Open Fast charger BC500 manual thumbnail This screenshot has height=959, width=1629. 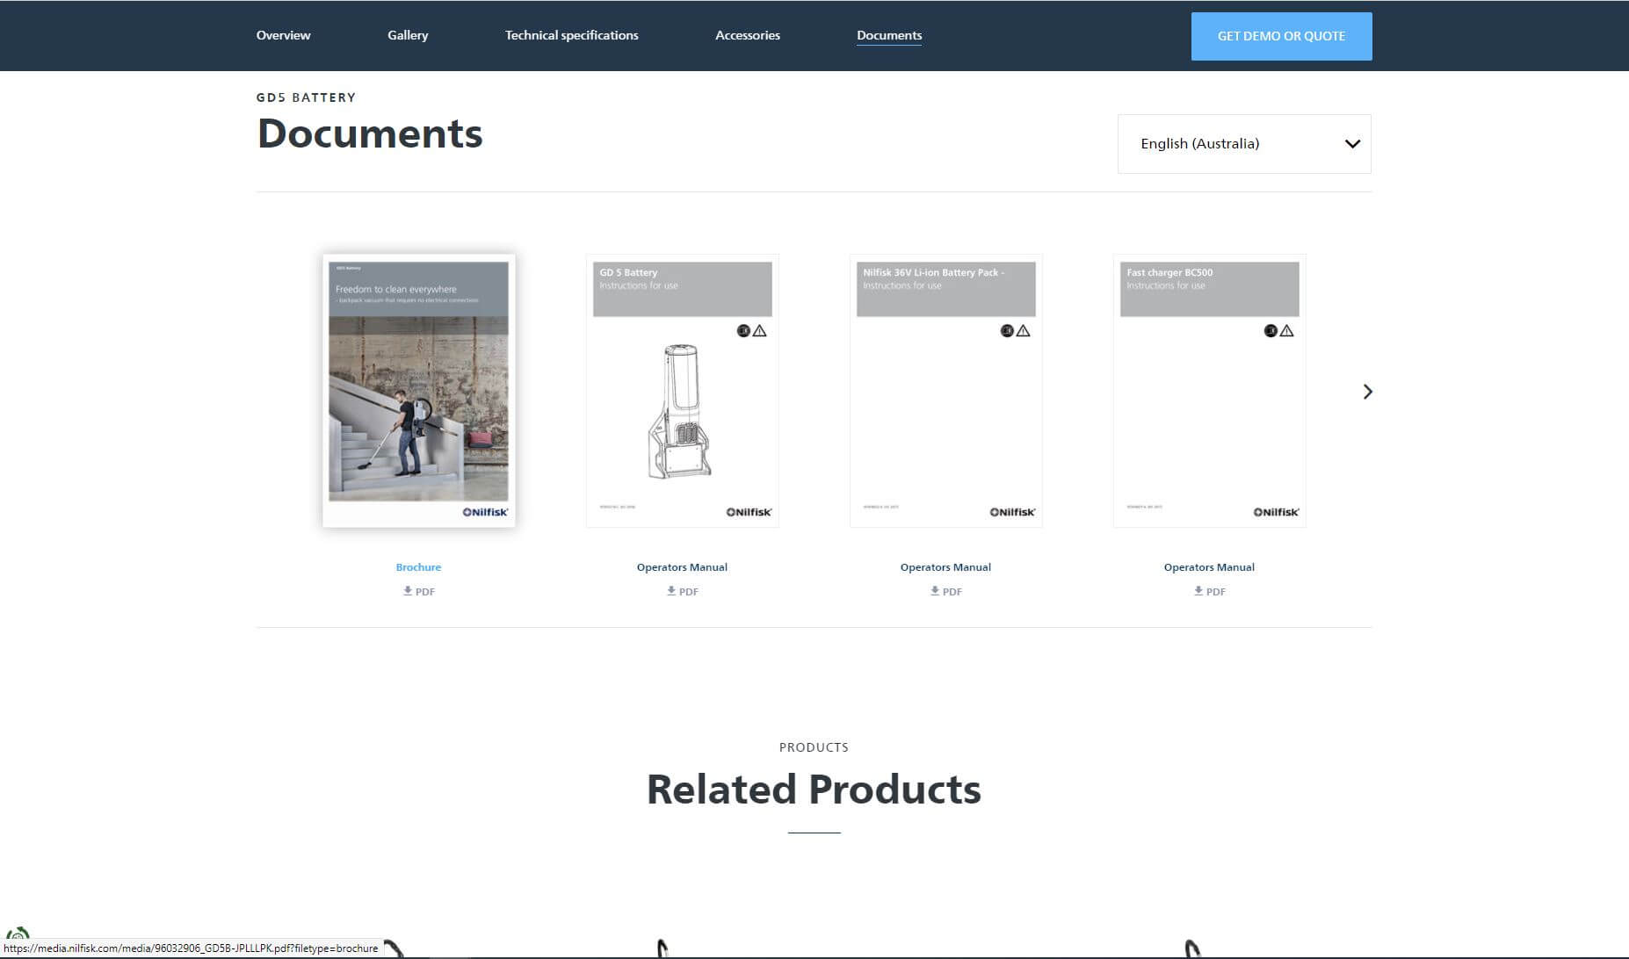pos(1209,391)
